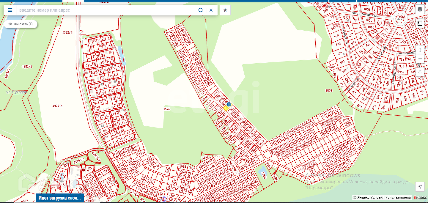Viewport: 428px width, 203px height.
Task: Click the 'Идет загрузка слоя...' status banner
Action: click(x=60, y=198)
